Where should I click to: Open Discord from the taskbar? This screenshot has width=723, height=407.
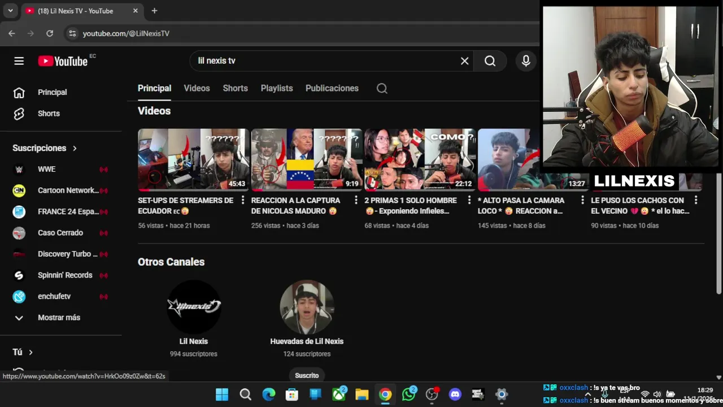pos(455,394)
